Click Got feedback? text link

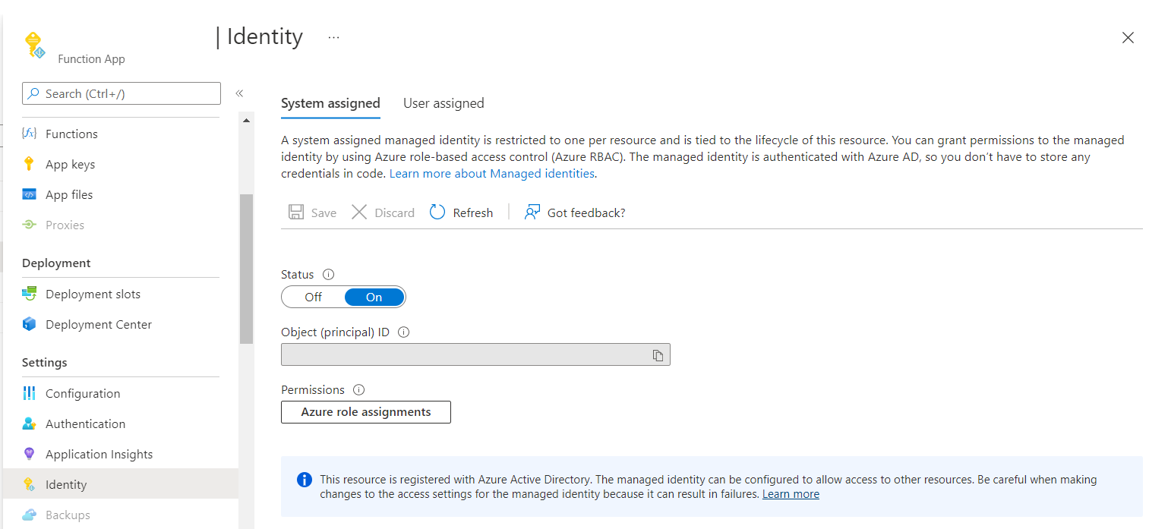coord(586,213)
